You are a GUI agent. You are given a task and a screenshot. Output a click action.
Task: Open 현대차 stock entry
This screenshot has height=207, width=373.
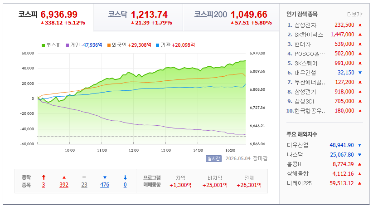tap(303, 44)
